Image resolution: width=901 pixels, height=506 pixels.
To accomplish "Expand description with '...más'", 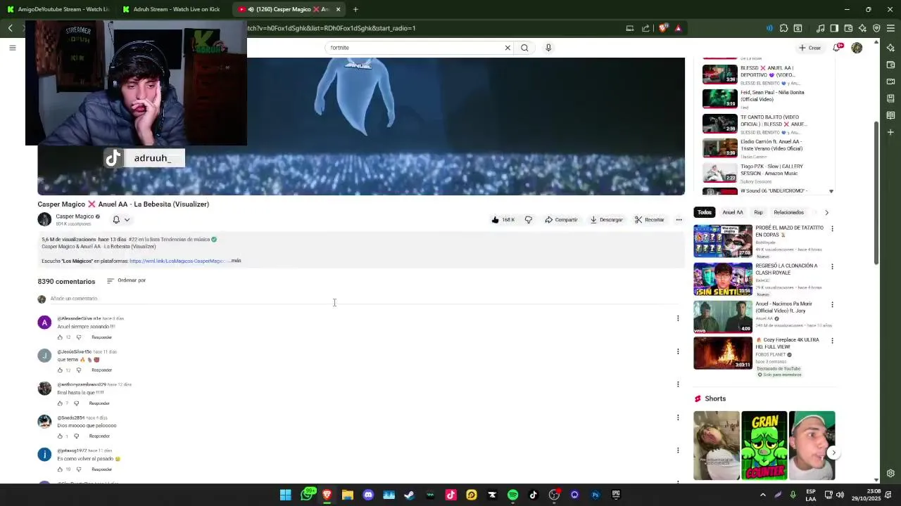I will (235, 261).
